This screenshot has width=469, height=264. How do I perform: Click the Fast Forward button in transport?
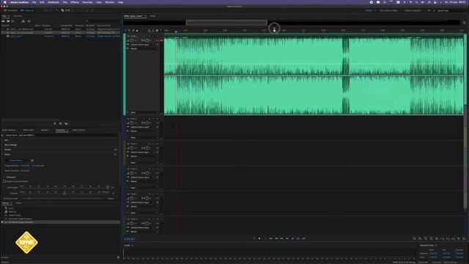[x=281, y=238]
